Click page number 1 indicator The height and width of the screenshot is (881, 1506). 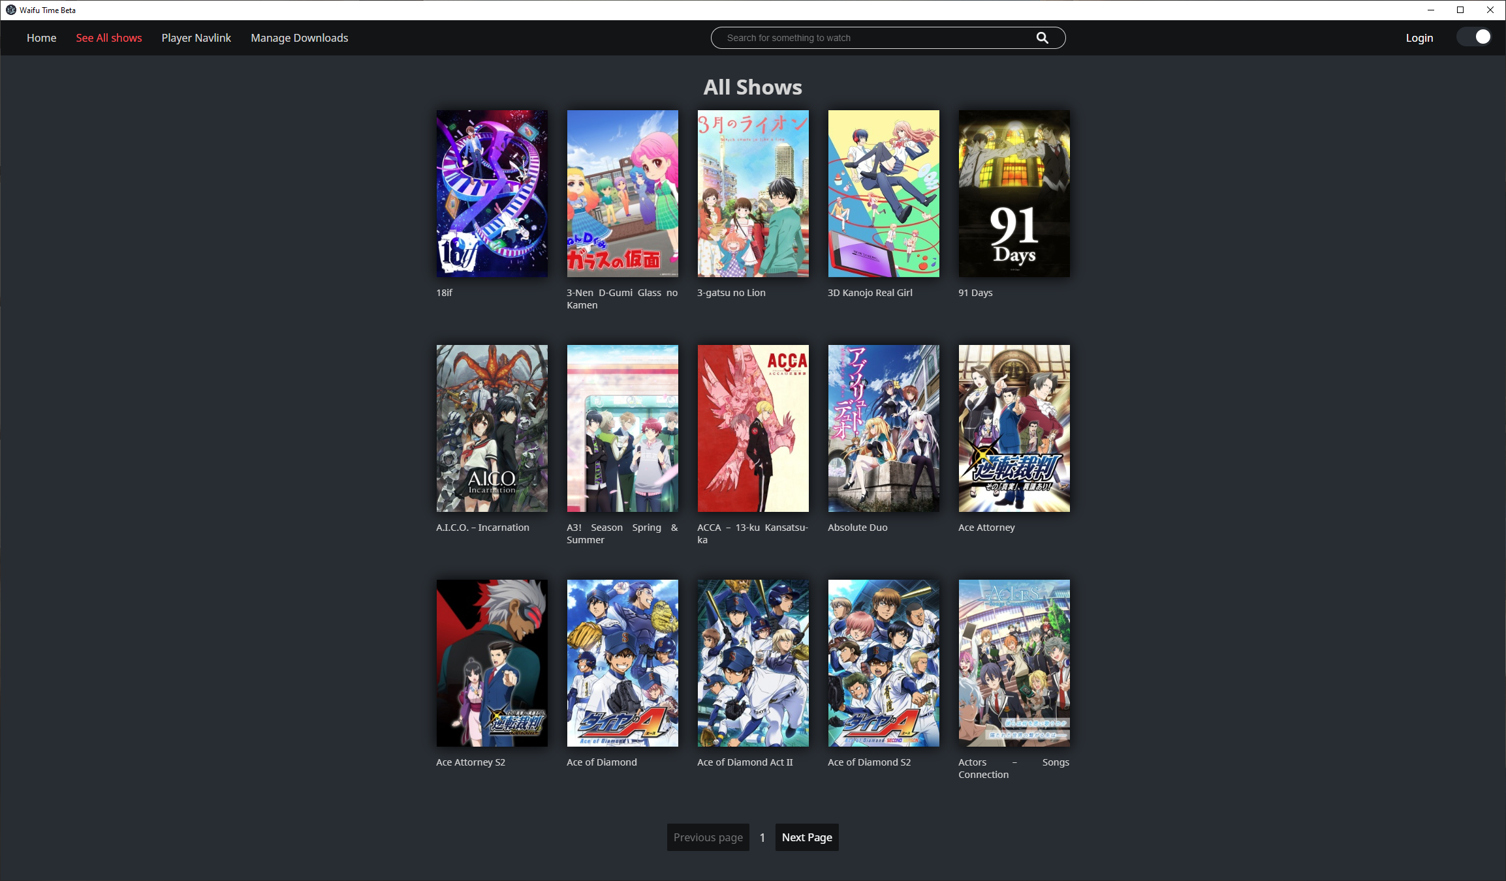click(762, 837)
